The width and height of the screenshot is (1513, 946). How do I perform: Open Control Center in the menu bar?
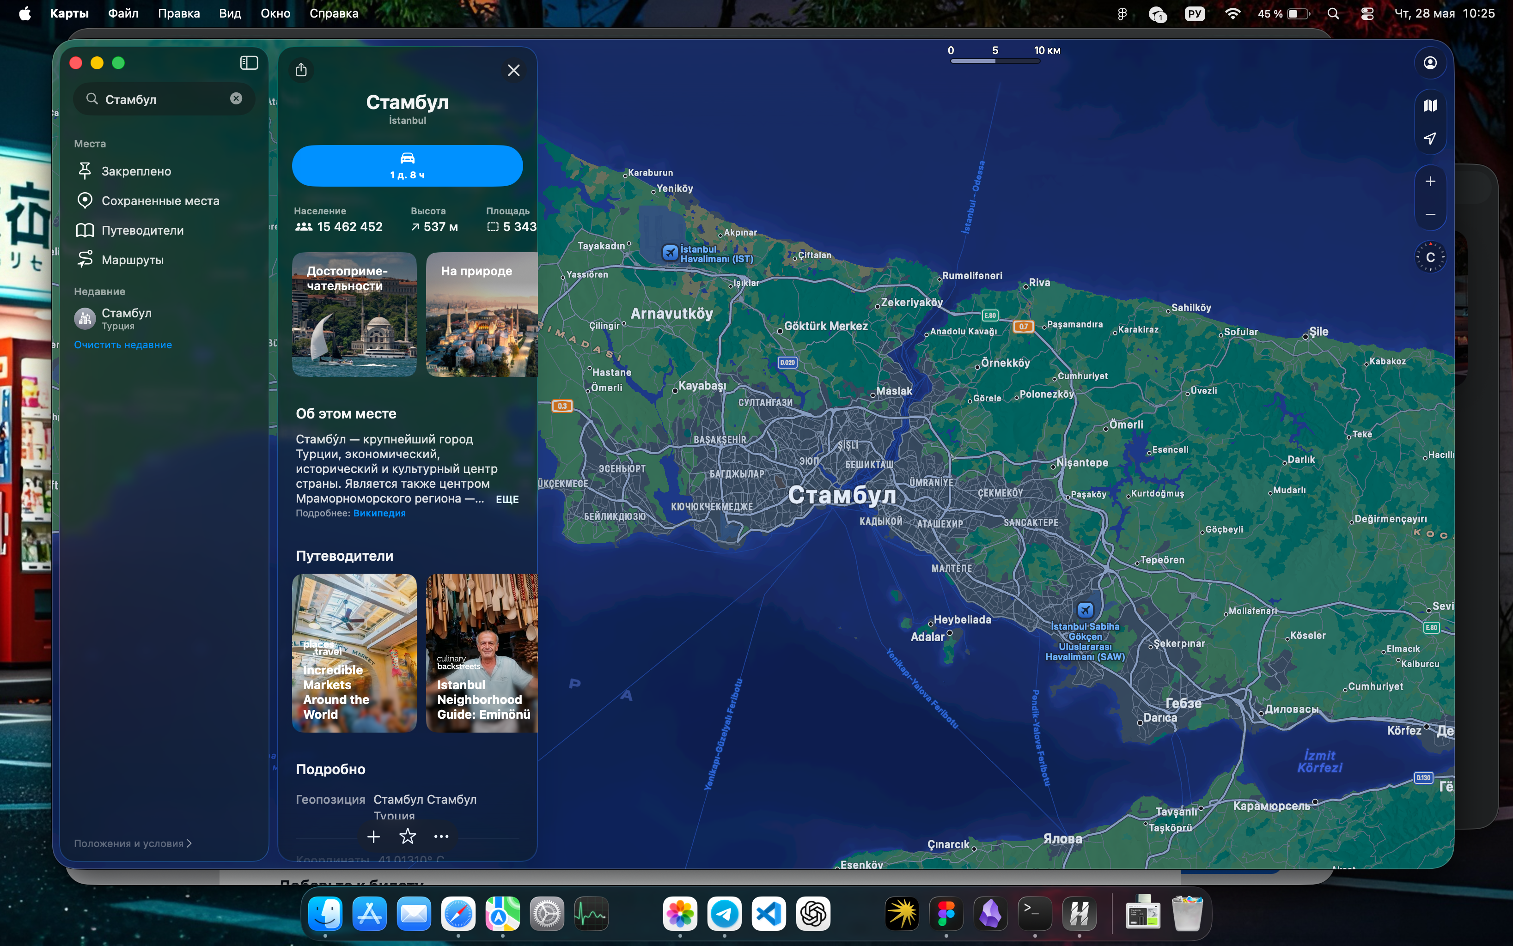point(1367,13)
